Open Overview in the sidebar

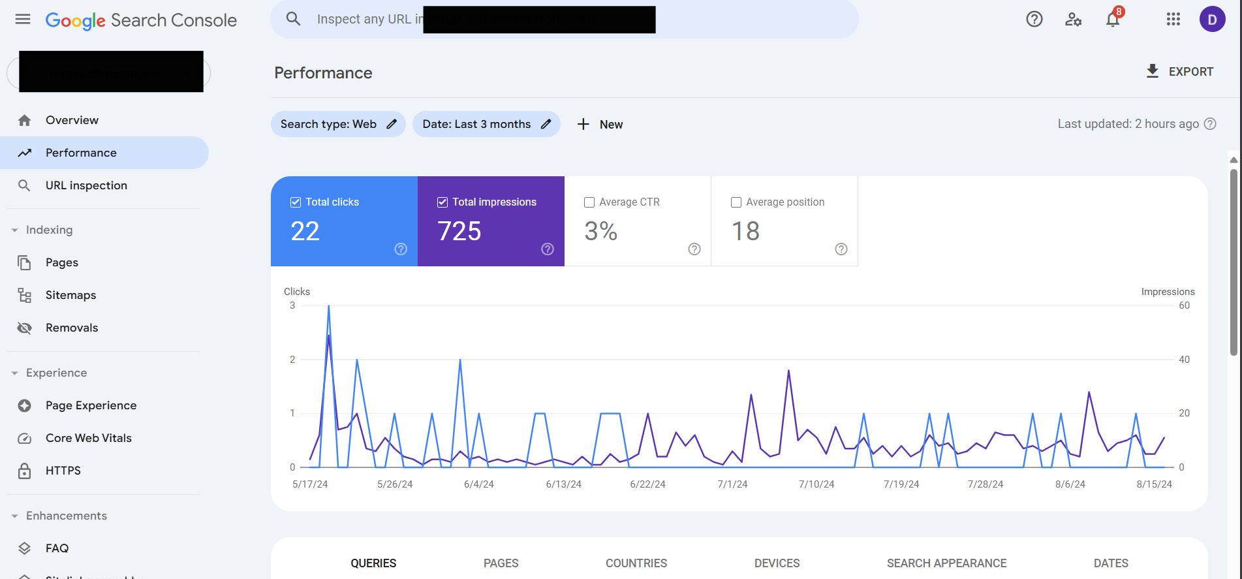tap(104, 120)
